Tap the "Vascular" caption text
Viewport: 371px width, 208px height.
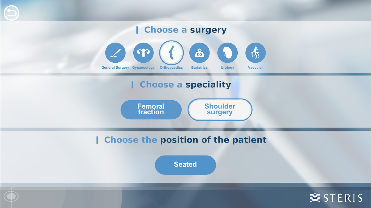[x=255, y=68]
